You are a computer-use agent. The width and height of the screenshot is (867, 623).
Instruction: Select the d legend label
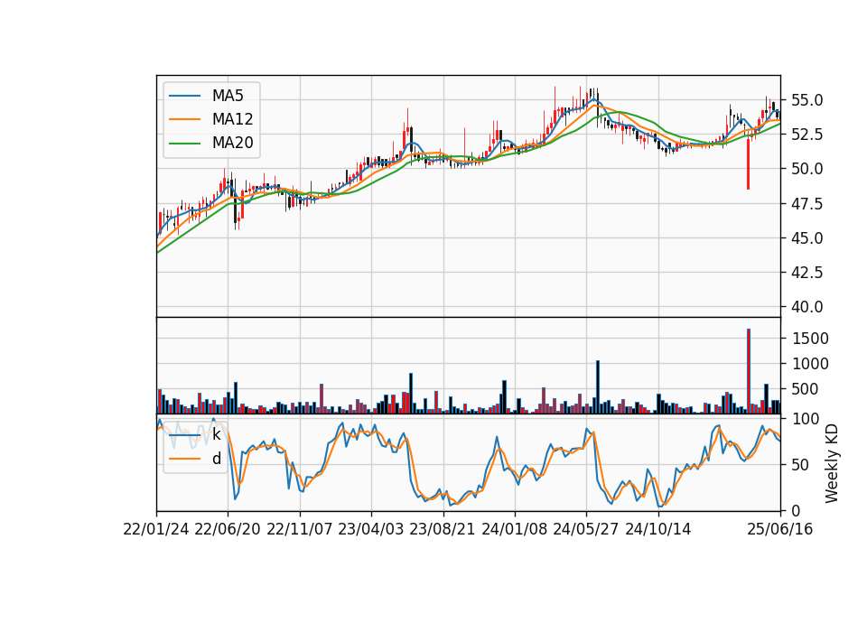coord(216,459)
